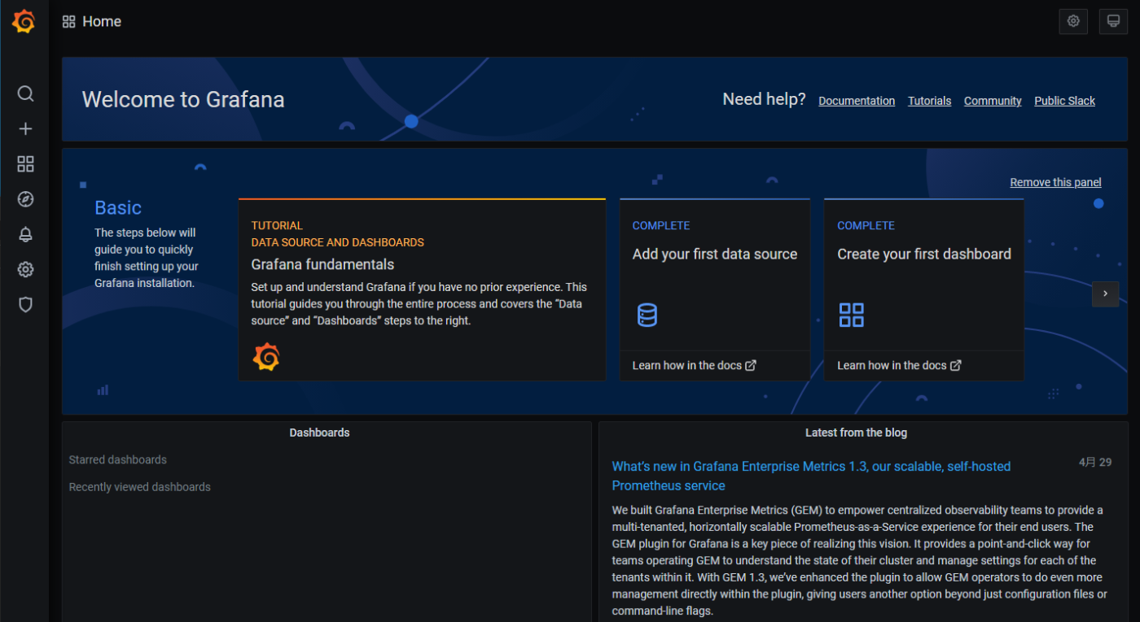1140x622 pixels.
Task: Click the grid icon beside Home title
Action: [69, 22]
